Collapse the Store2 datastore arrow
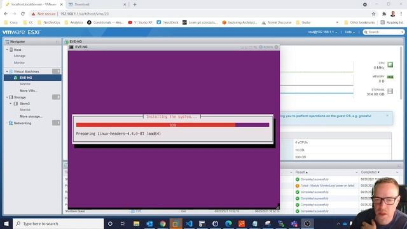407x229 pixels. (x=11, y=103)
